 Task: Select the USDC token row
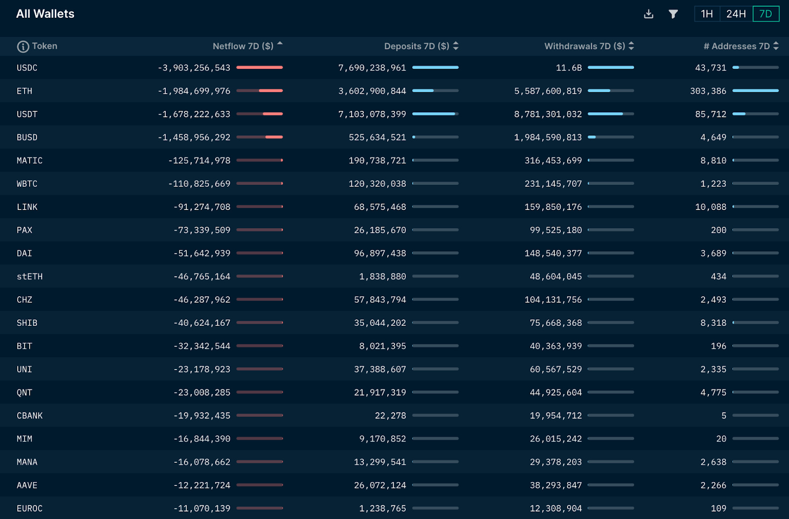coord(394,68)
